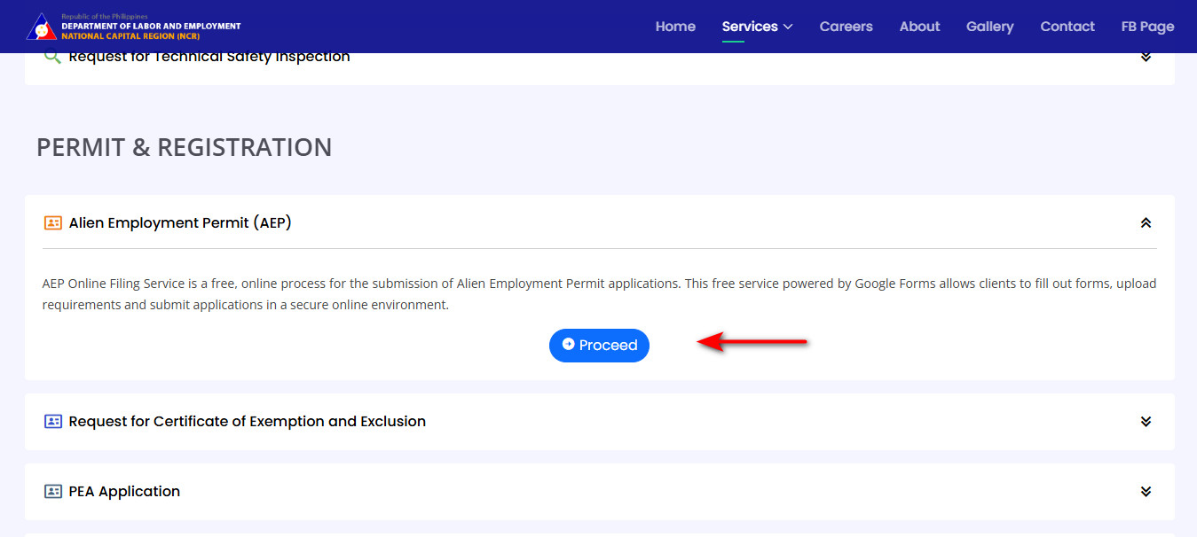Expand the Request for Technical Safety Inspection entry
Image resolution: width=1197 pixels, height=537 pixels.
1146,55
